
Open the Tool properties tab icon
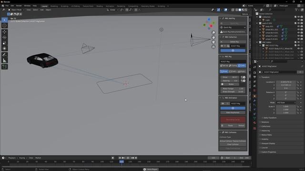[254, 67]
